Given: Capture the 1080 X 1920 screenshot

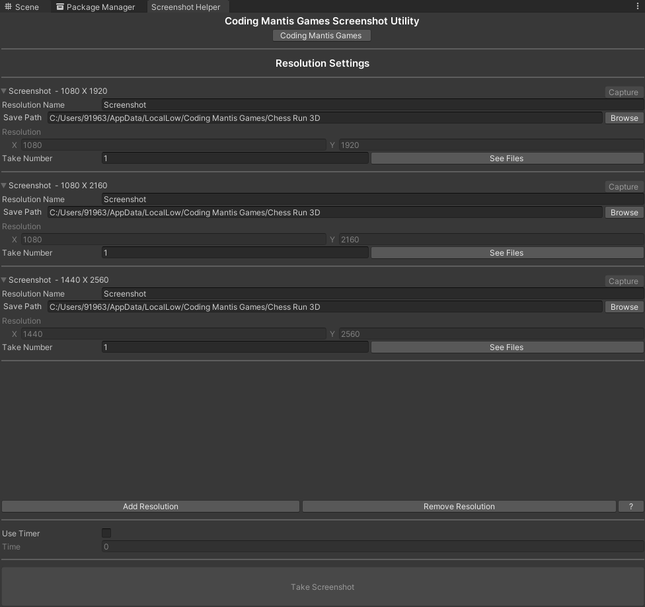Looking at the screenshot, I should (x=623, y=92).
